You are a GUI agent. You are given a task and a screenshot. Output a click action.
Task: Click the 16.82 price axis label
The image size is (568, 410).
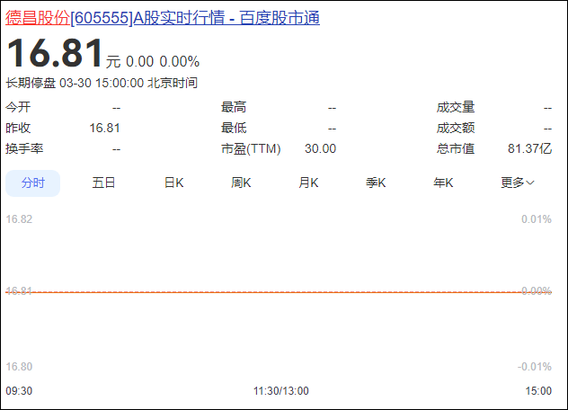[x=19, y=219]
